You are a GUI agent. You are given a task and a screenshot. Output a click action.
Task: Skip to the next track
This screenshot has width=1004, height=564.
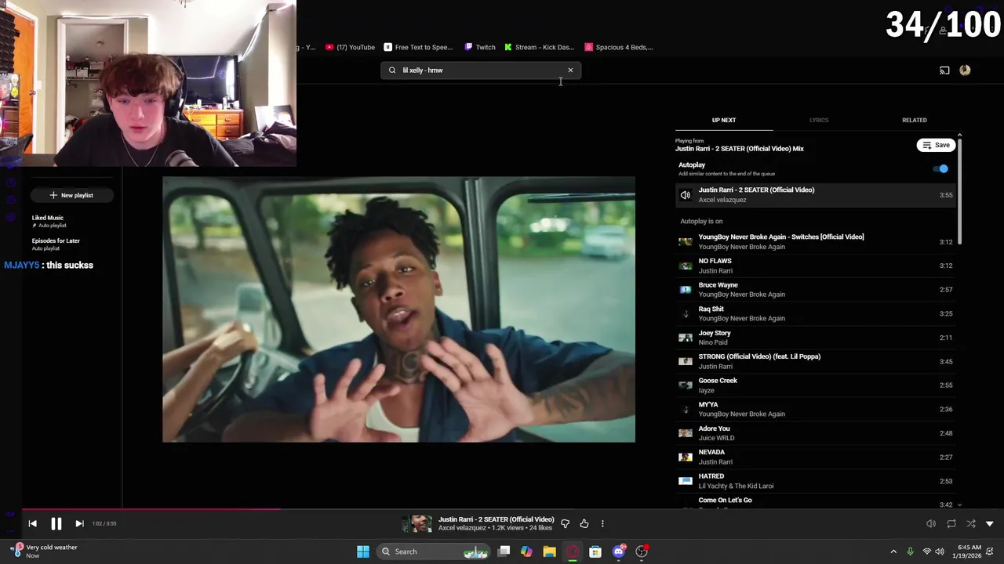click(79, 524)
